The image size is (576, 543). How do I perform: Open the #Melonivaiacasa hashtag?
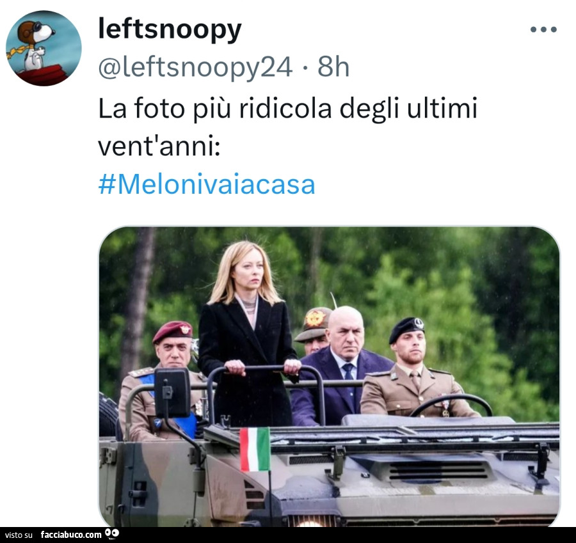207,184
